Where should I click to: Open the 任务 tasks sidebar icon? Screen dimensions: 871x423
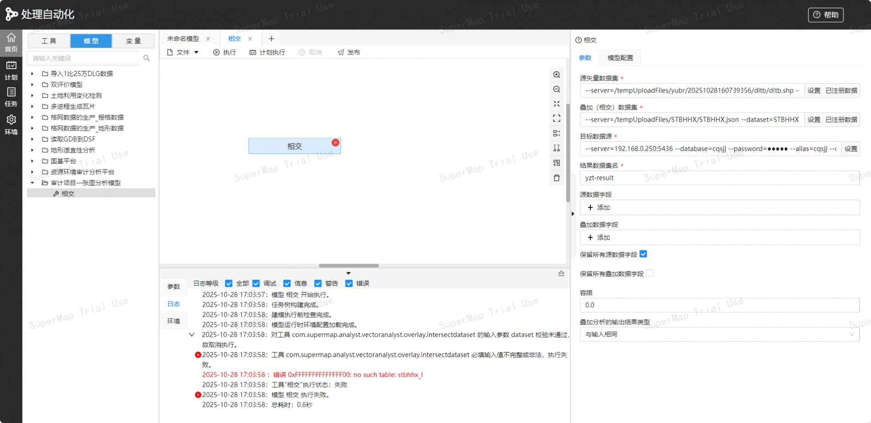11,97
